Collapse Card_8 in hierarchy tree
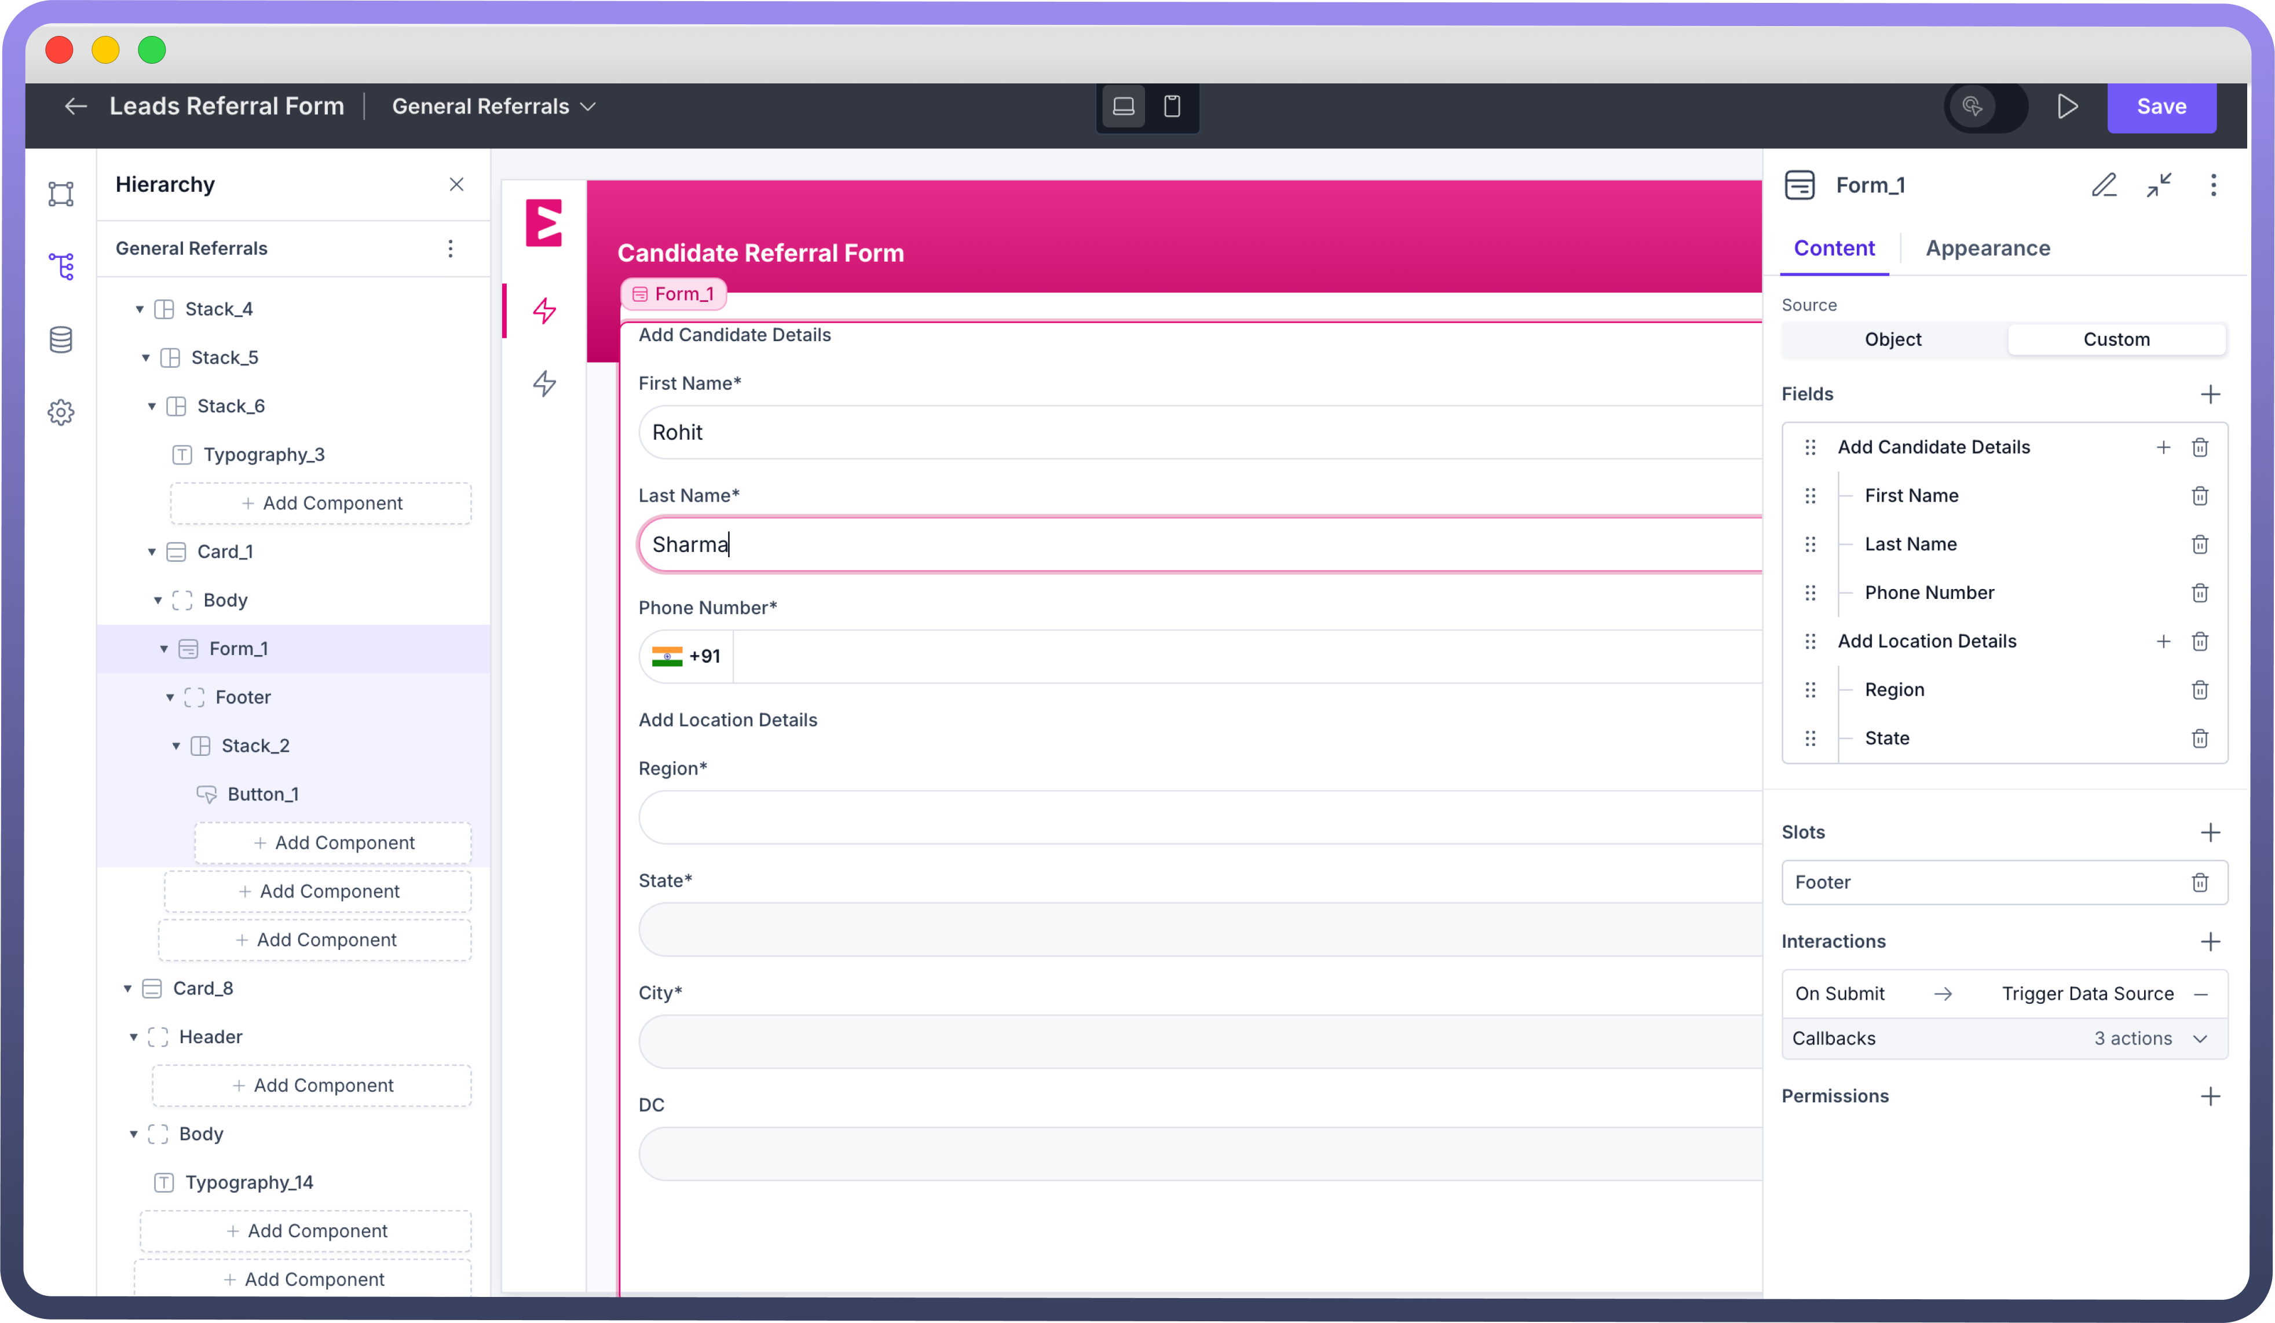This screenshot has height=1323, width=2275. click(x=127, y=989)
